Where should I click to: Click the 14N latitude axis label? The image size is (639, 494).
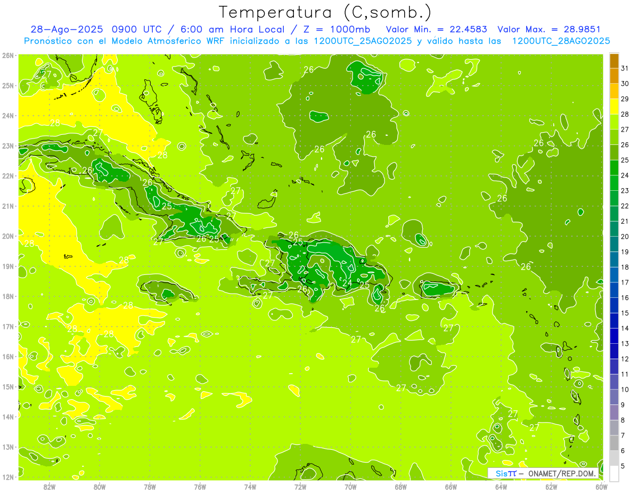pyautogui.click(x=8, y=417)
